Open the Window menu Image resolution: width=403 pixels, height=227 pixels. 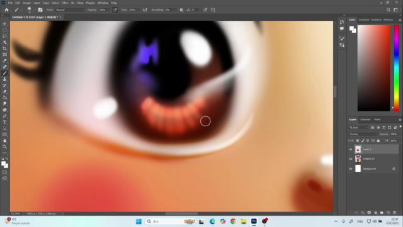pyautogui.click(x=103, y=3)
